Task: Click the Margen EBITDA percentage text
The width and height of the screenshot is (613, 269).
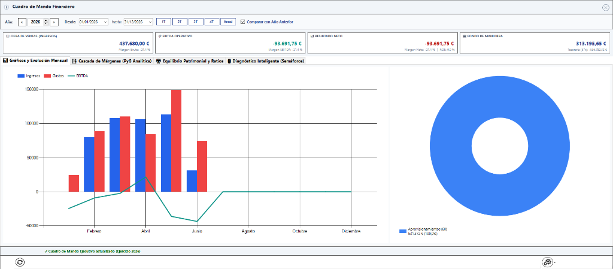Action: [x=286, y=50]
